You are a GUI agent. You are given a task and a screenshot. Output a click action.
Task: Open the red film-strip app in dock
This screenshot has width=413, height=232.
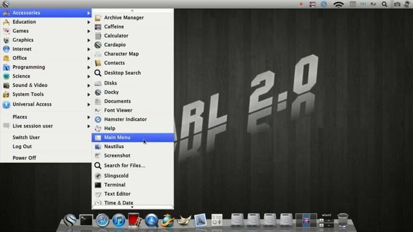coord(135,220)
